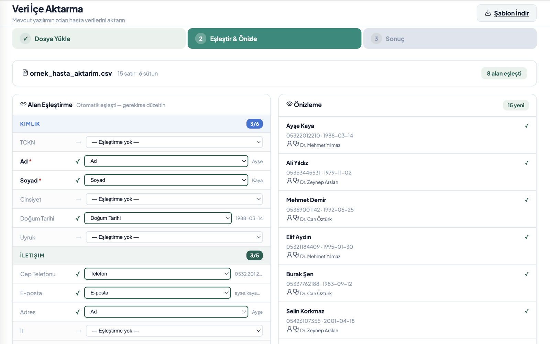Image resolution: width=550 pixels, height=344 pixels.
Task: Click the checkmark in the Doğum Tarihi row
Action: click(x=78, y=218)
